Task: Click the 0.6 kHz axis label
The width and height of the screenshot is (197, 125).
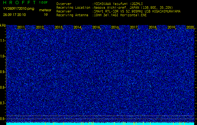Action: (3, 119)
